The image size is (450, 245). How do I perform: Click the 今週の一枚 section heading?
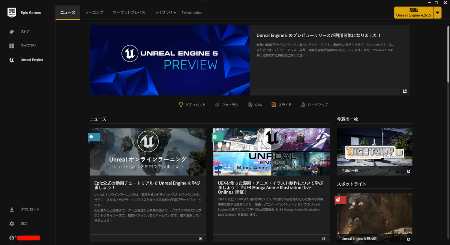pos(347,119)
